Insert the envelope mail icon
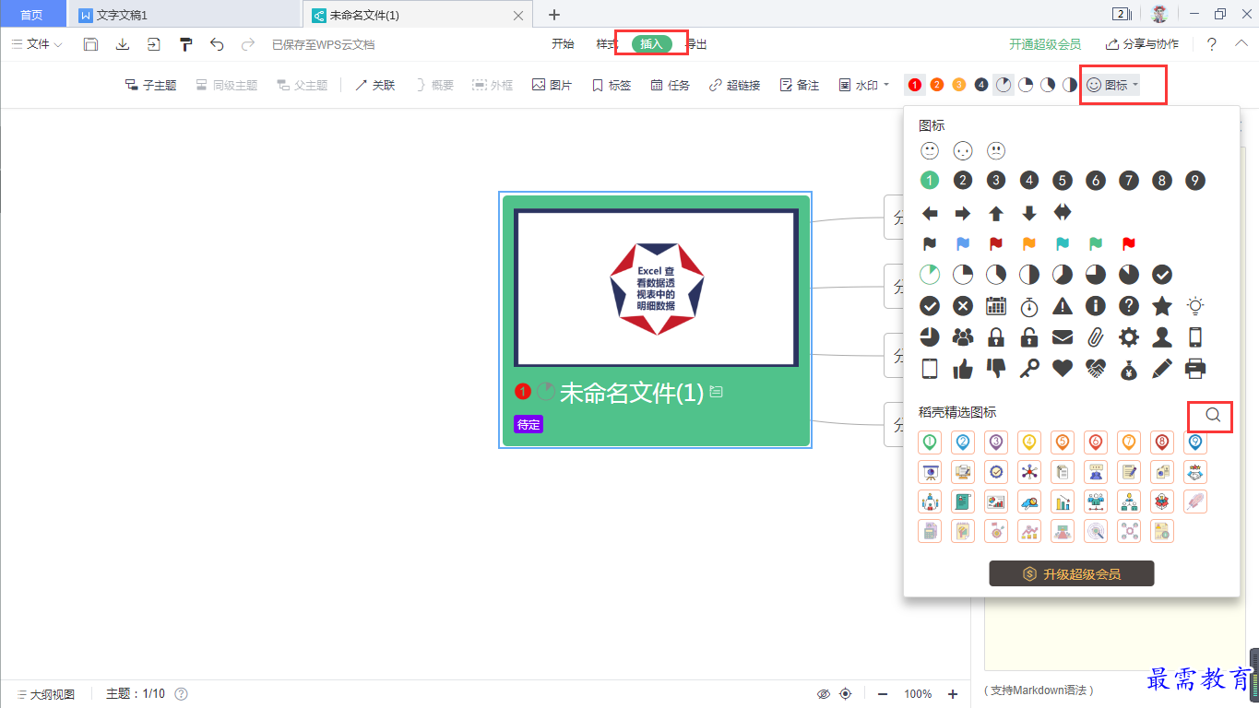The width and height of the screenshot is (1259, 708). [1063, 337]
